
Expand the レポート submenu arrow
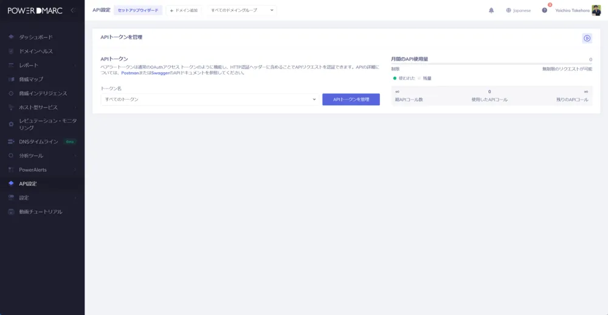tap(75, 65)
